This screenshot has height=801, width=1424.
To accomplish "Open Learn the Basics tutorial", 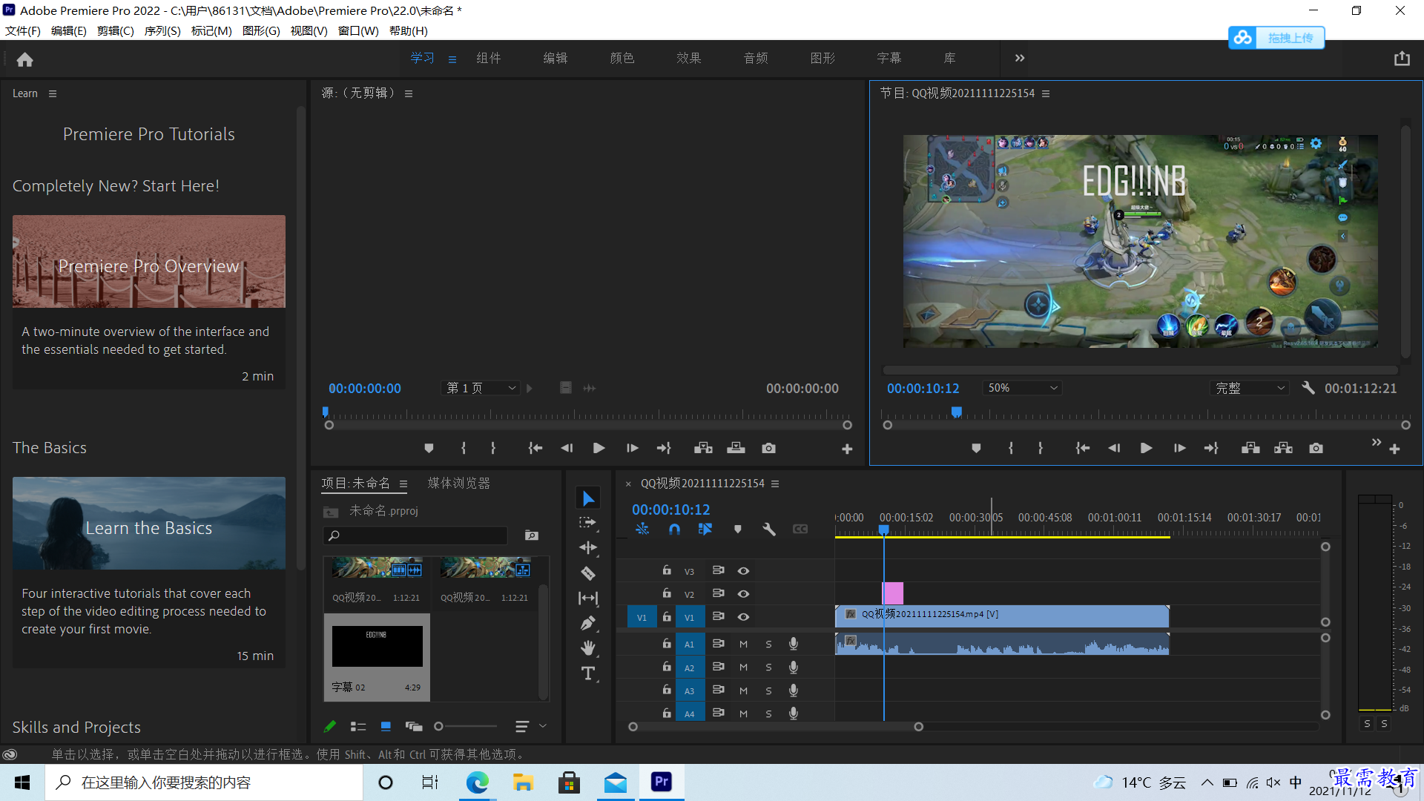I will click(x=149, y=524).
